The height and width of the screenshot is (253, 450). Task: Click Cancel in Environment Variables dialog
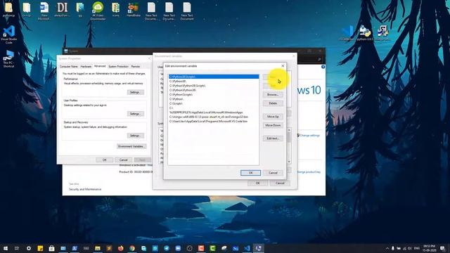[280, 183]
